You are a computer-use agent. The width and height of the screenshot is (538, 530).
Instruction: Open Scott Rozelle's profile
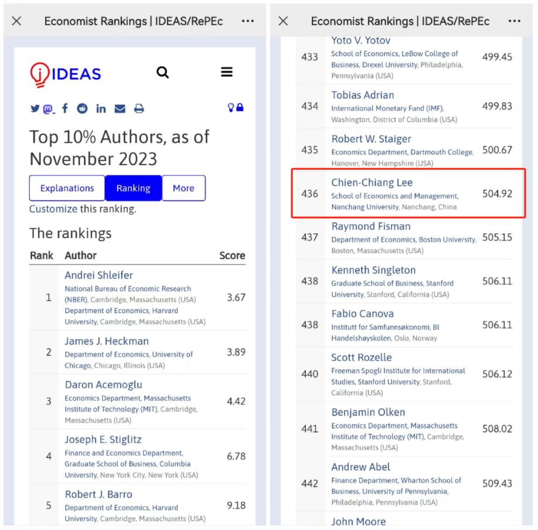361,357
